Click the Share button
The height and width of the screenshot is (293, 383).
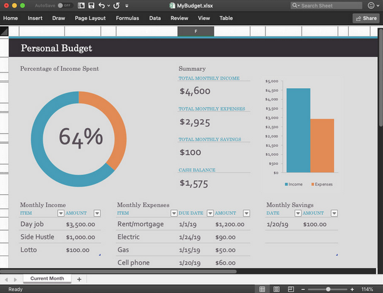click(x=366, y=18)
